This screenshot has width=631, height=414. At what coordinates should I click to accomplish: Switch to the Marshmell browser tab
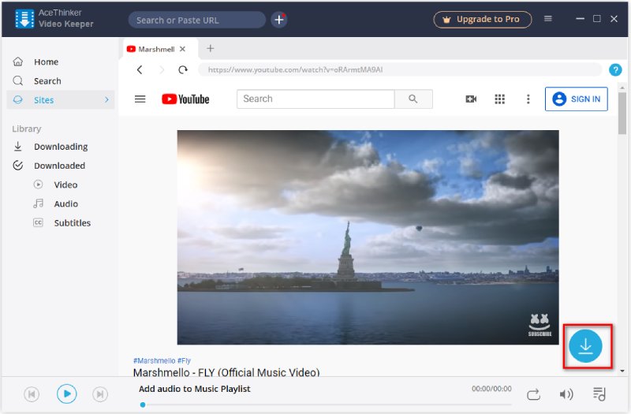156,49
